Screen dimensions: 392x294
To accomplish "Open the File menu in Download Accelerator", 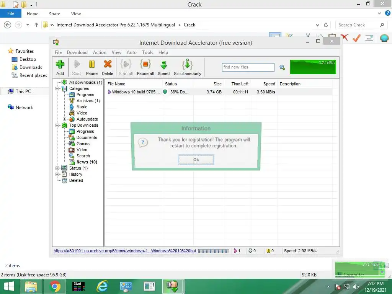I will click(x=58, y=52).
